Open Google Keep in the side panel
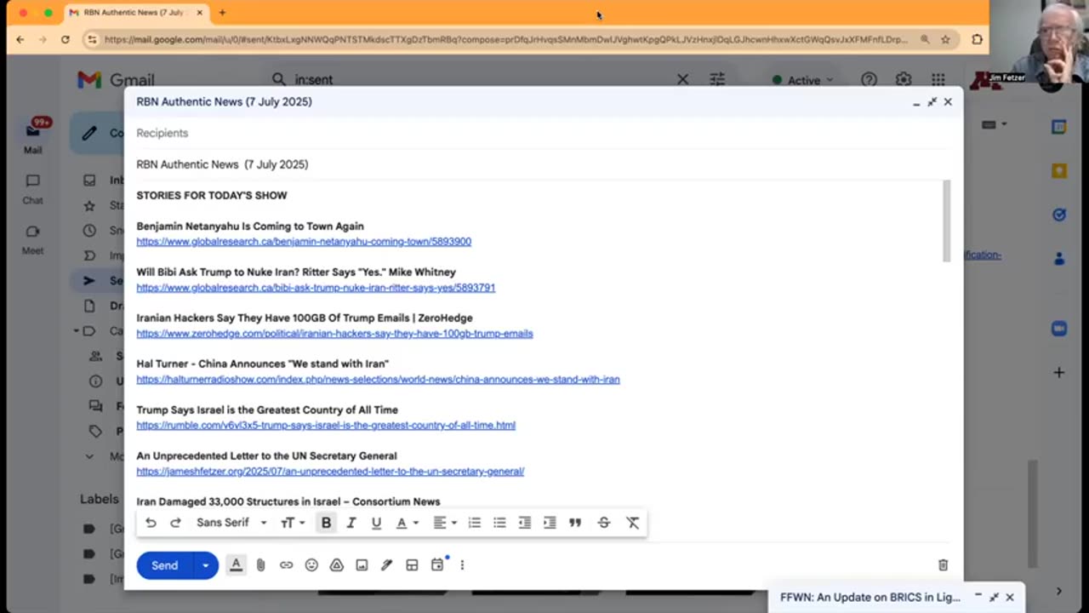 click(1059, 170)
